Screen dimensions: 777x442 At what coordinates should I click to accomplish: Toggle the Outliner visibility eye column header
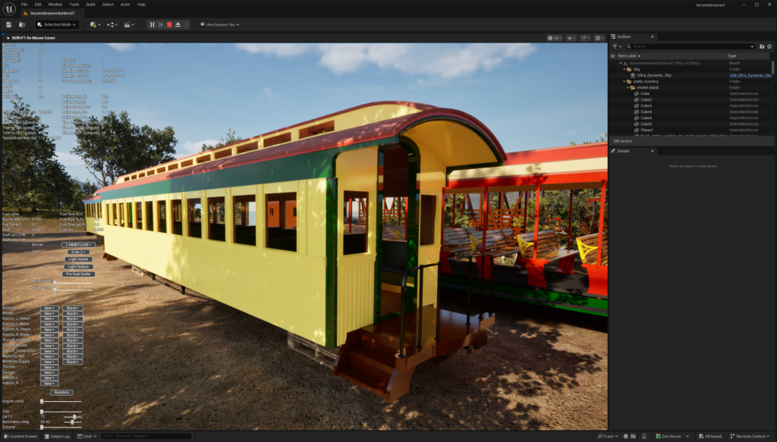coord(612,55)
